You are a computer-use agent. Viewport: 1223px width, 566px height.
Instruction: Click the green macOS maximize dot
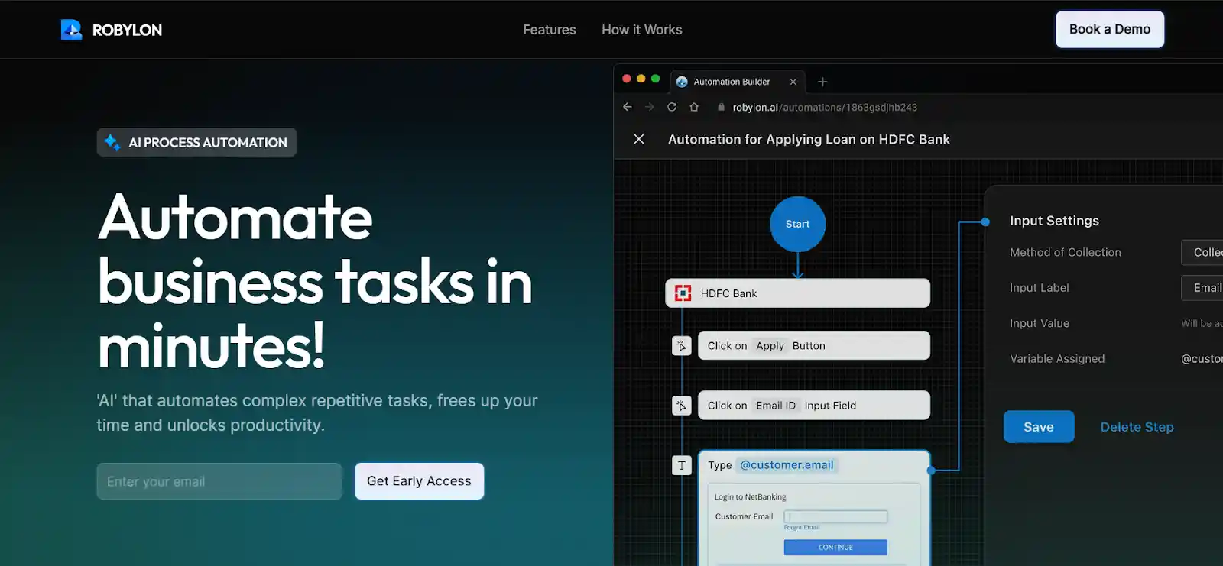pyautogui.click(x=655, y=79)
